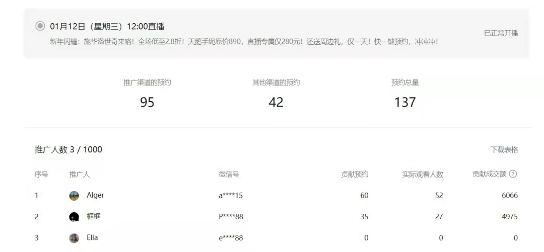Click the WeChat ID a****15
Viewport: 544px width, 252px height.
tap(231, 196)
